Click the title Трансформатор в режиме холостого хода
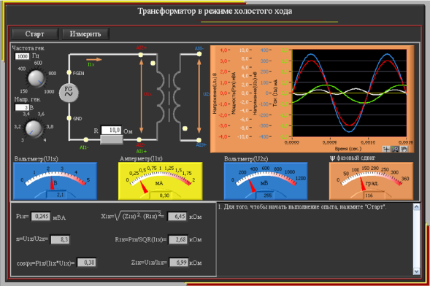Screen dimensions: 430x286 pyautogui.click(x=215, y=11)
